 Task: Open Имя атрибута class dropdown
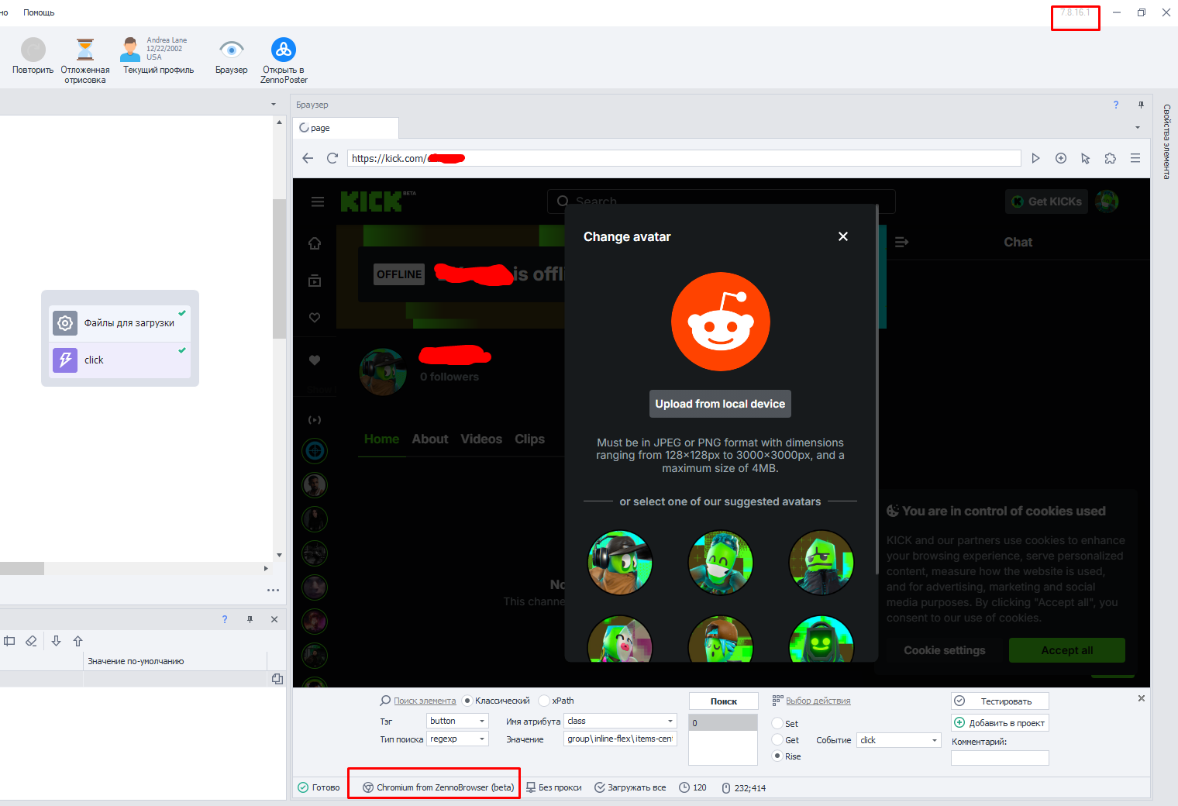click(x=621, y=721)
